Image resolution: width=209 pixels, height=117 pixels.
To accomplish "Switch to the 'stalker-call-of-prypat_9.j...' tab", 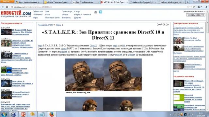I will tap(143, 2).
